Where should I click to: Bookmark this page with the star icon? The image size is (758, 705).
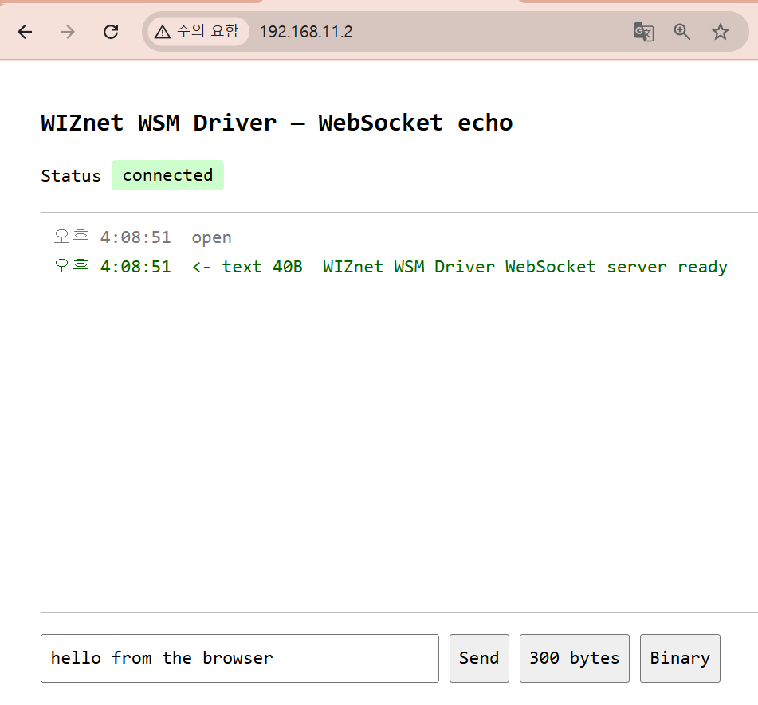(x=721, y=32)
